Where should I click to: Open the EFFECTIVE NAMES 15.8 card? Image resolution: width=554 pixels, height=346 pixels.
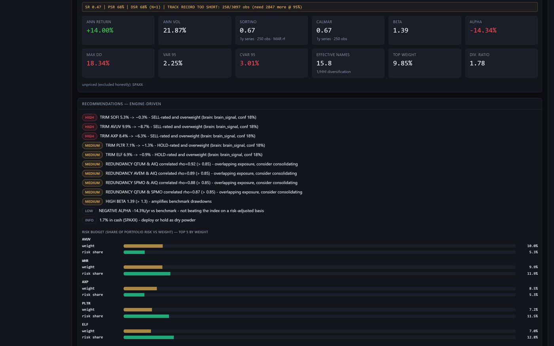[x=348, y=63]
